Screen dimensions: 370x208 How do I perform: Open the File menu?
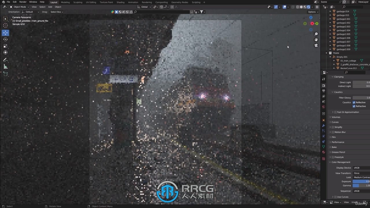[8, 2]
